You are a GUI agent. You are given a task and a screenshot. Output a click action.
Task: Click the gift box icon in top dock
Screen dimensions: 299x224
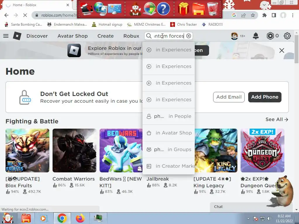[183, 9]
